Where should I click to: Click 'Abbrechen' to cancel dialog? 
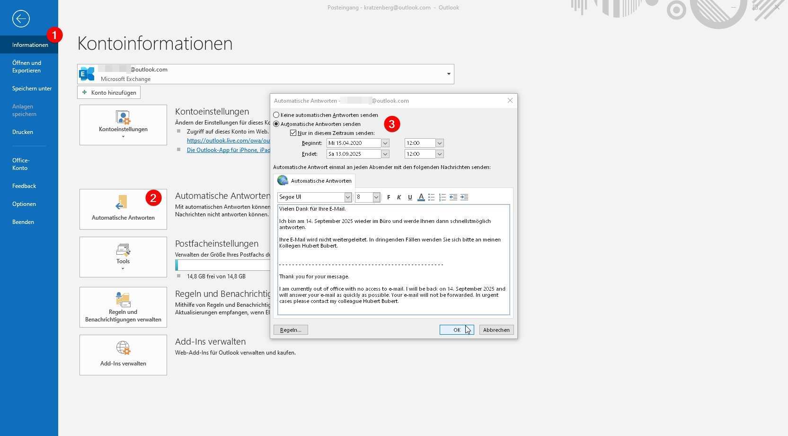[496, 330]
